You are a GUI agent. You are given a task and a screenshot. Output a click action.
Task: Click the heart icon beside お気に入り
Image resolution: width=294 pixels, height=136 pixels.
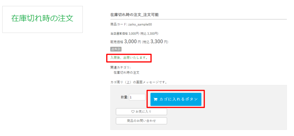[133, 112]
